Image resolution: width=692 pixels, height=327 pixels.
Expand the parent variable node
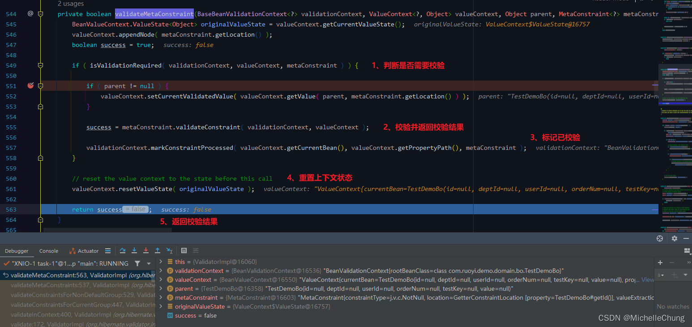161,289
